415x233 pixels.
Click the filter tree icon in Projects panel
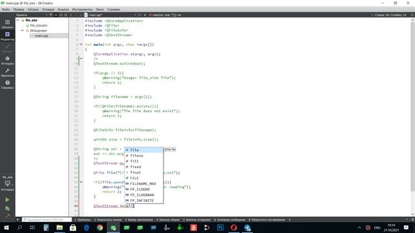coord(51,15)
